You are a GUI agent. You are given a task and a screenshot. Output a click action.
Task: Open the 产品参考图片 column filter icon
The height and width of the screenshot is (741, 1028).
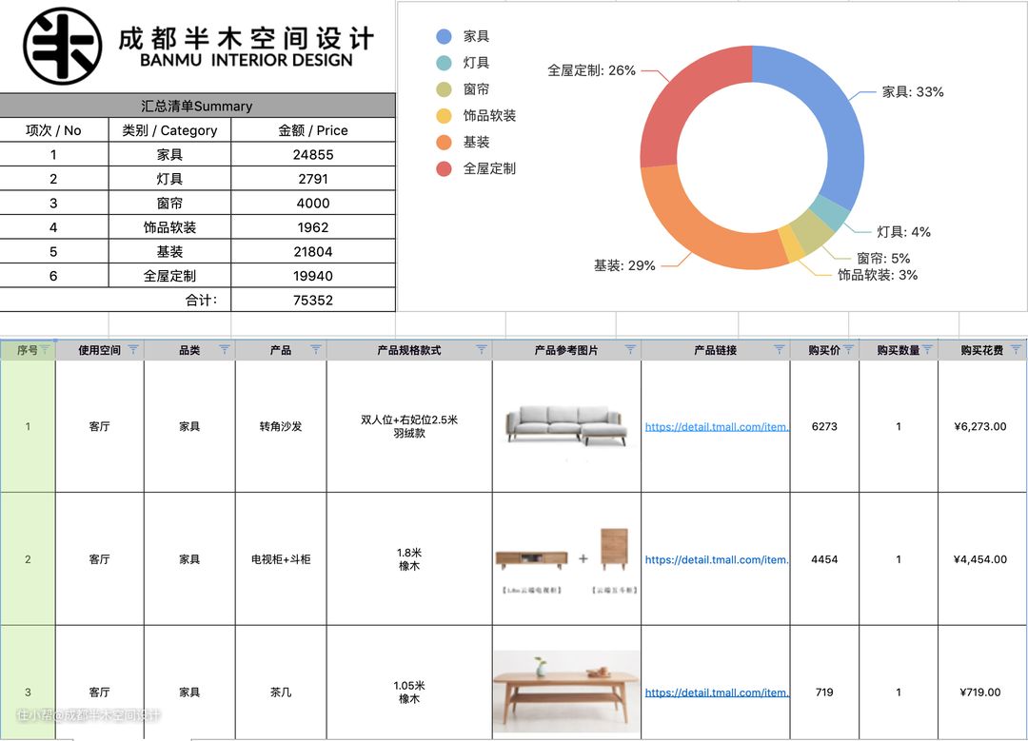pos(630,350)
